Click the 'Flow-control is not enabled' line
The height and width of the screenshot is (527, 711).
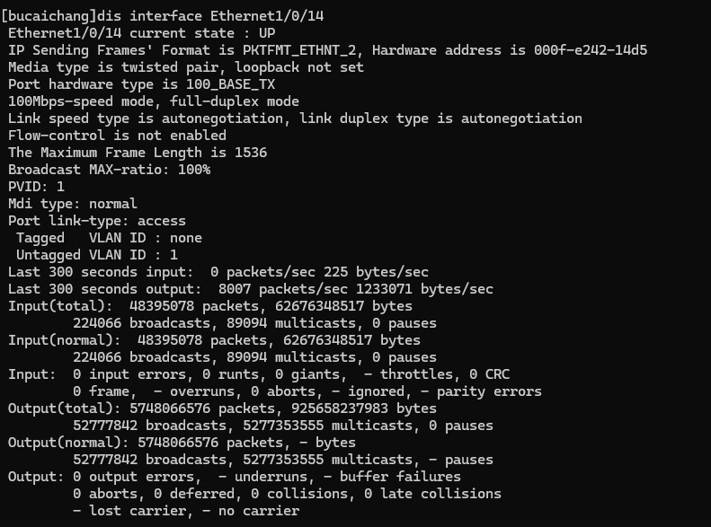[118, 136]
